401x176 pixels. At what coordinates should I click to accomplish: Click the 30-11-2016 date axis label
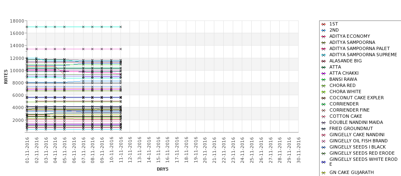[x=299, y=150]
